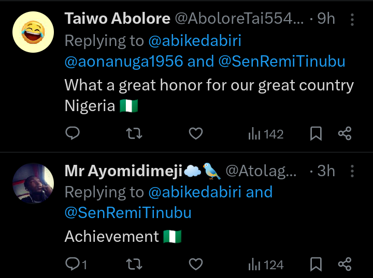Bookmark Taiwo Abolore's tweet
This screenshot has height=278, width=373.
316,134
